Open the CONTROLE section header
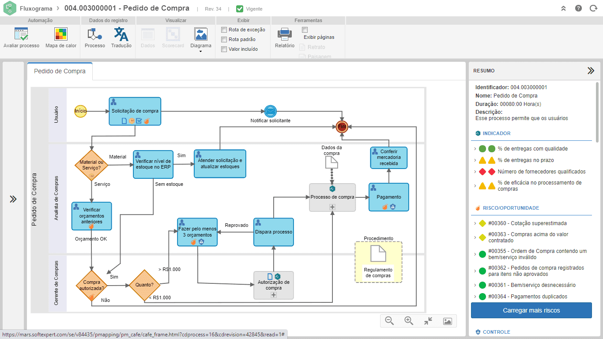This screenshot has height=339, width=603. [x=496, y=332]
